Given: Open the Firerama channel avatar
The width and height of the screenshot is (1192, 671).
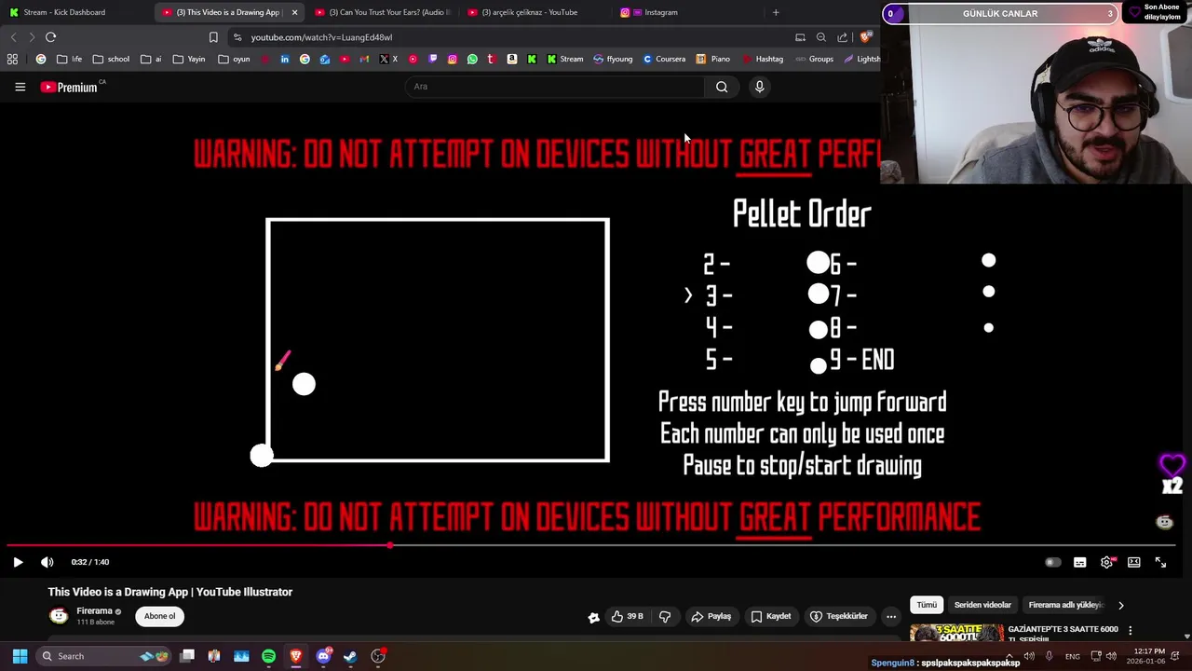Looking at the screenshot, I should tap(59, 616).
